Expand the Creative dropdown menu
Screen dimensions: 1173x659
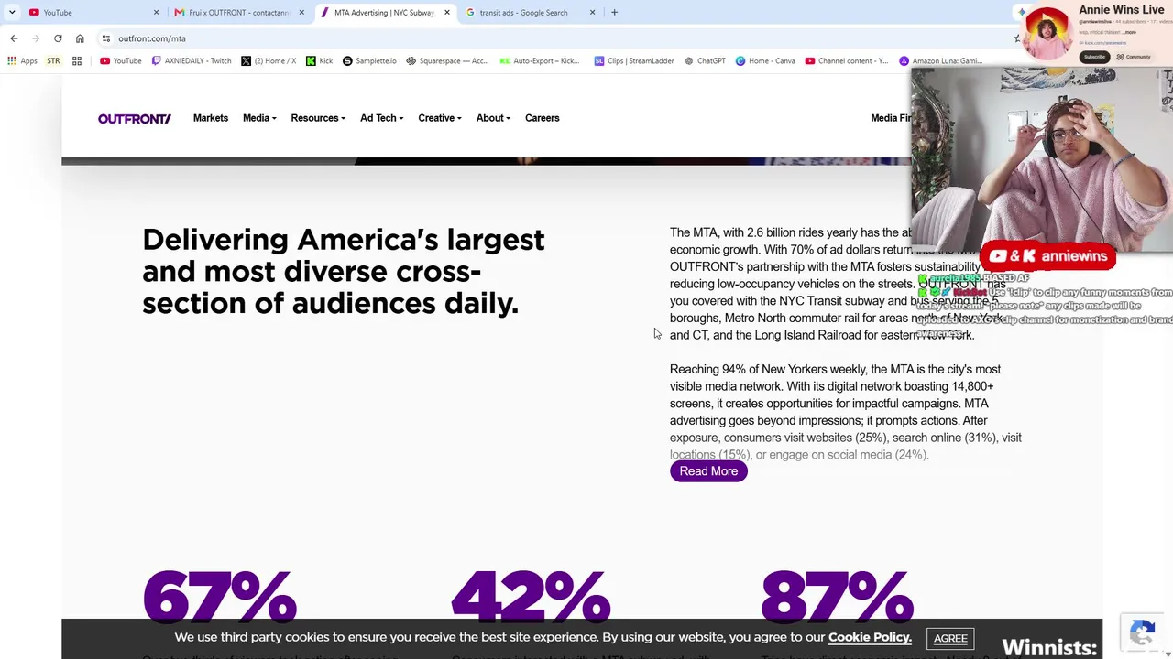tap(440, 118)
